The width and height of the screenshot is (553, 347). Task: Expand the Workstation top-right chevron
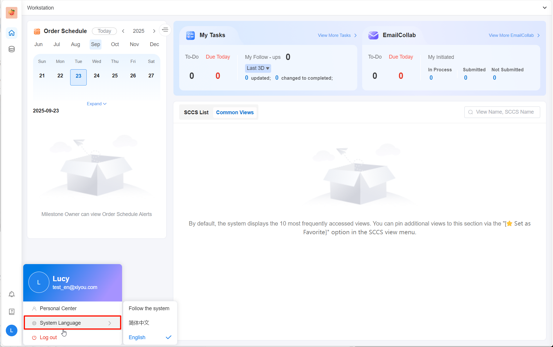pos(545,8)
